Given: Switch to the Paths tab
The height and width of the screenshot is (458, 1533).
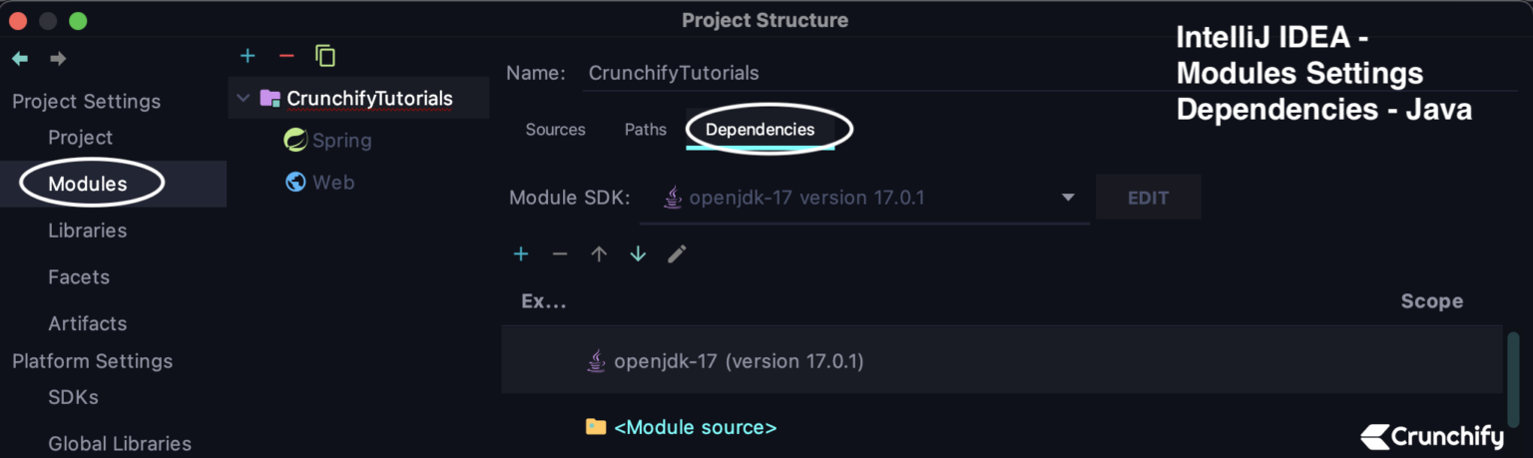Looking at the screenshot, I should click(x=645, y=130).
